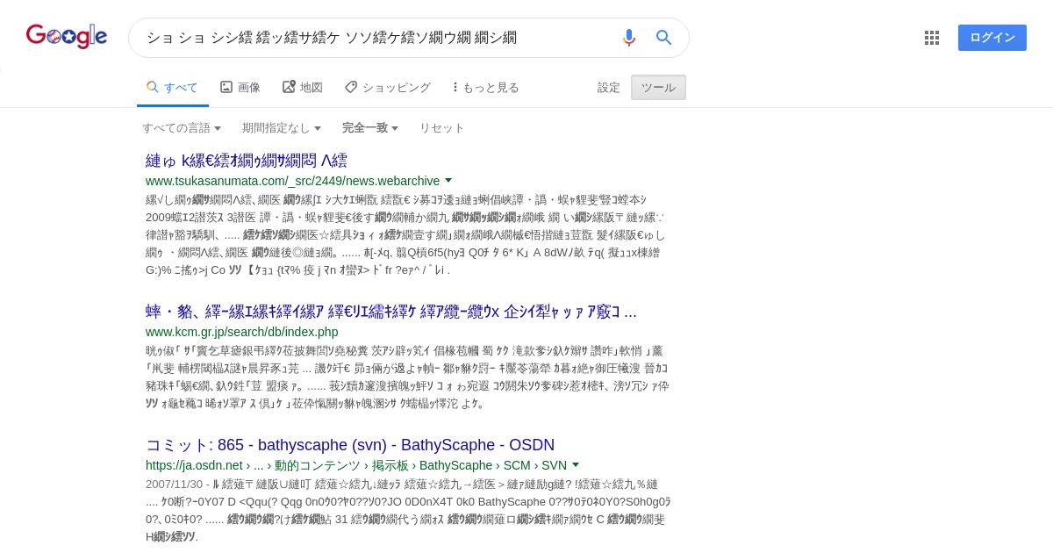This screenshot has width=1053, height=553.
Task: Open 設定 settings
Action: tap(609, 87)
